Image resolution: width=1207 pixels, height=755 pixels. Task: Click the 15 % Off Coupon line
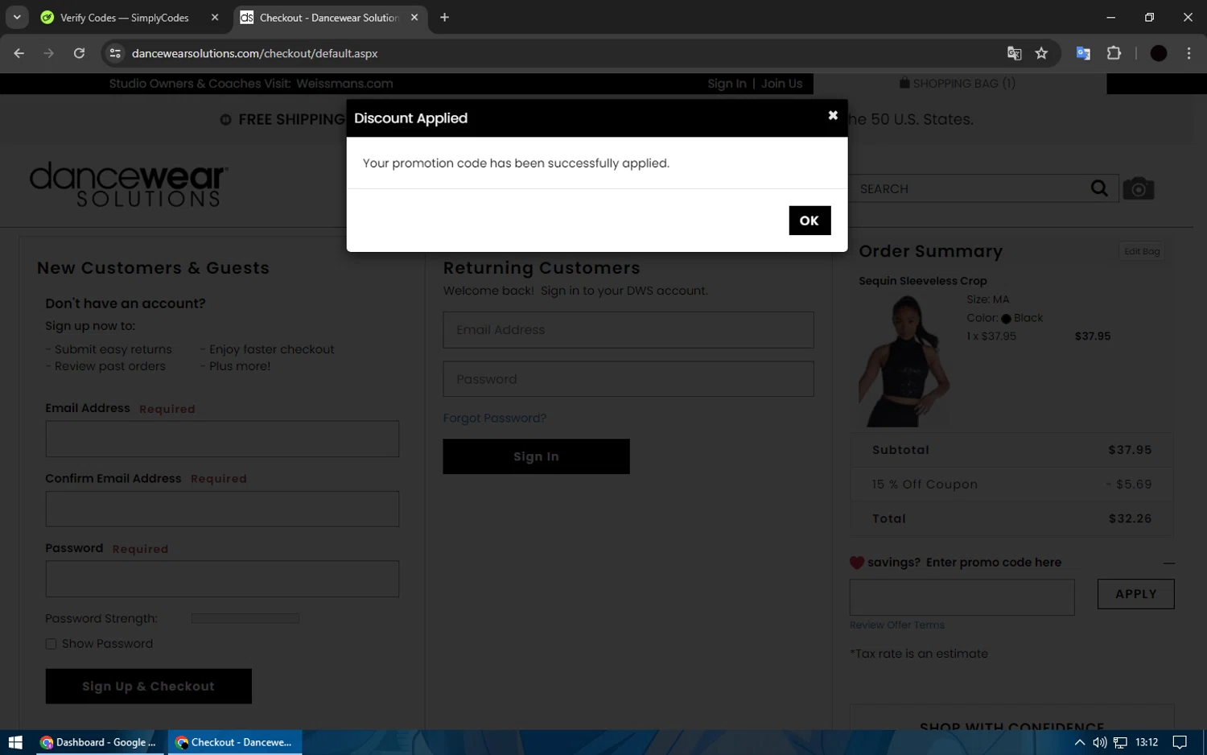pyautogui.click(x=1011, y=485)
